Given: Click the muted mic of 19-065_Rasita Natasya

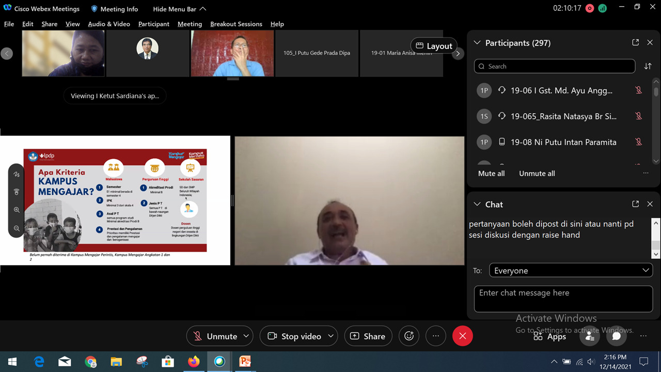Looking at the screenshot, I should click(639, 116).
